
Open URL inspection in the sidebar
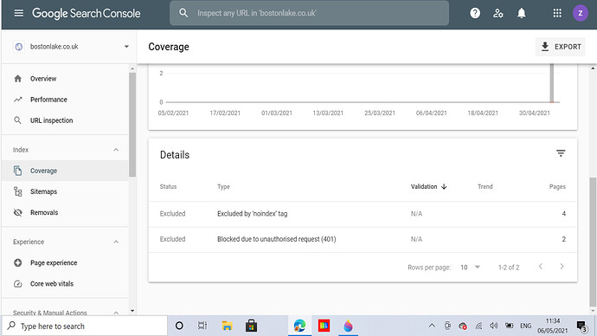65,120
